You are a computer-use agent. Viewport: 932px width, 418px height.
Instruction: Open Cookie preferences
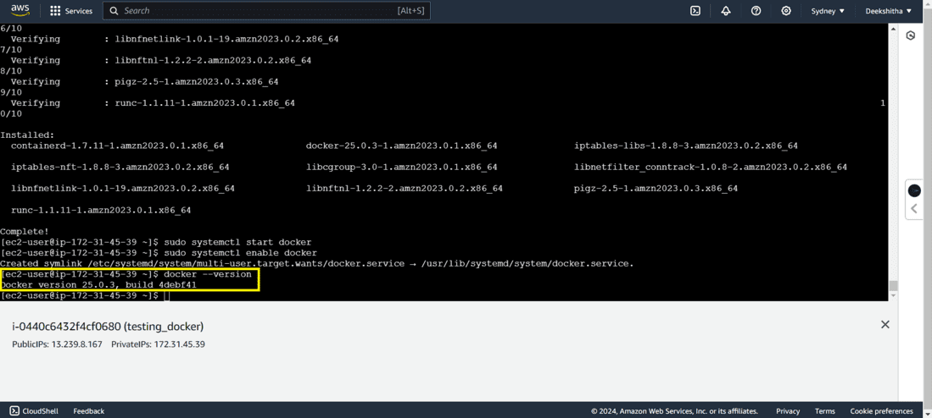coord(881,411)
